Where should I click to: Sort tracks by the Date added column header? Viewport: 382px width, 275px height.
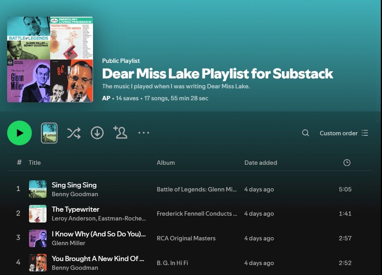pos(261,163)
